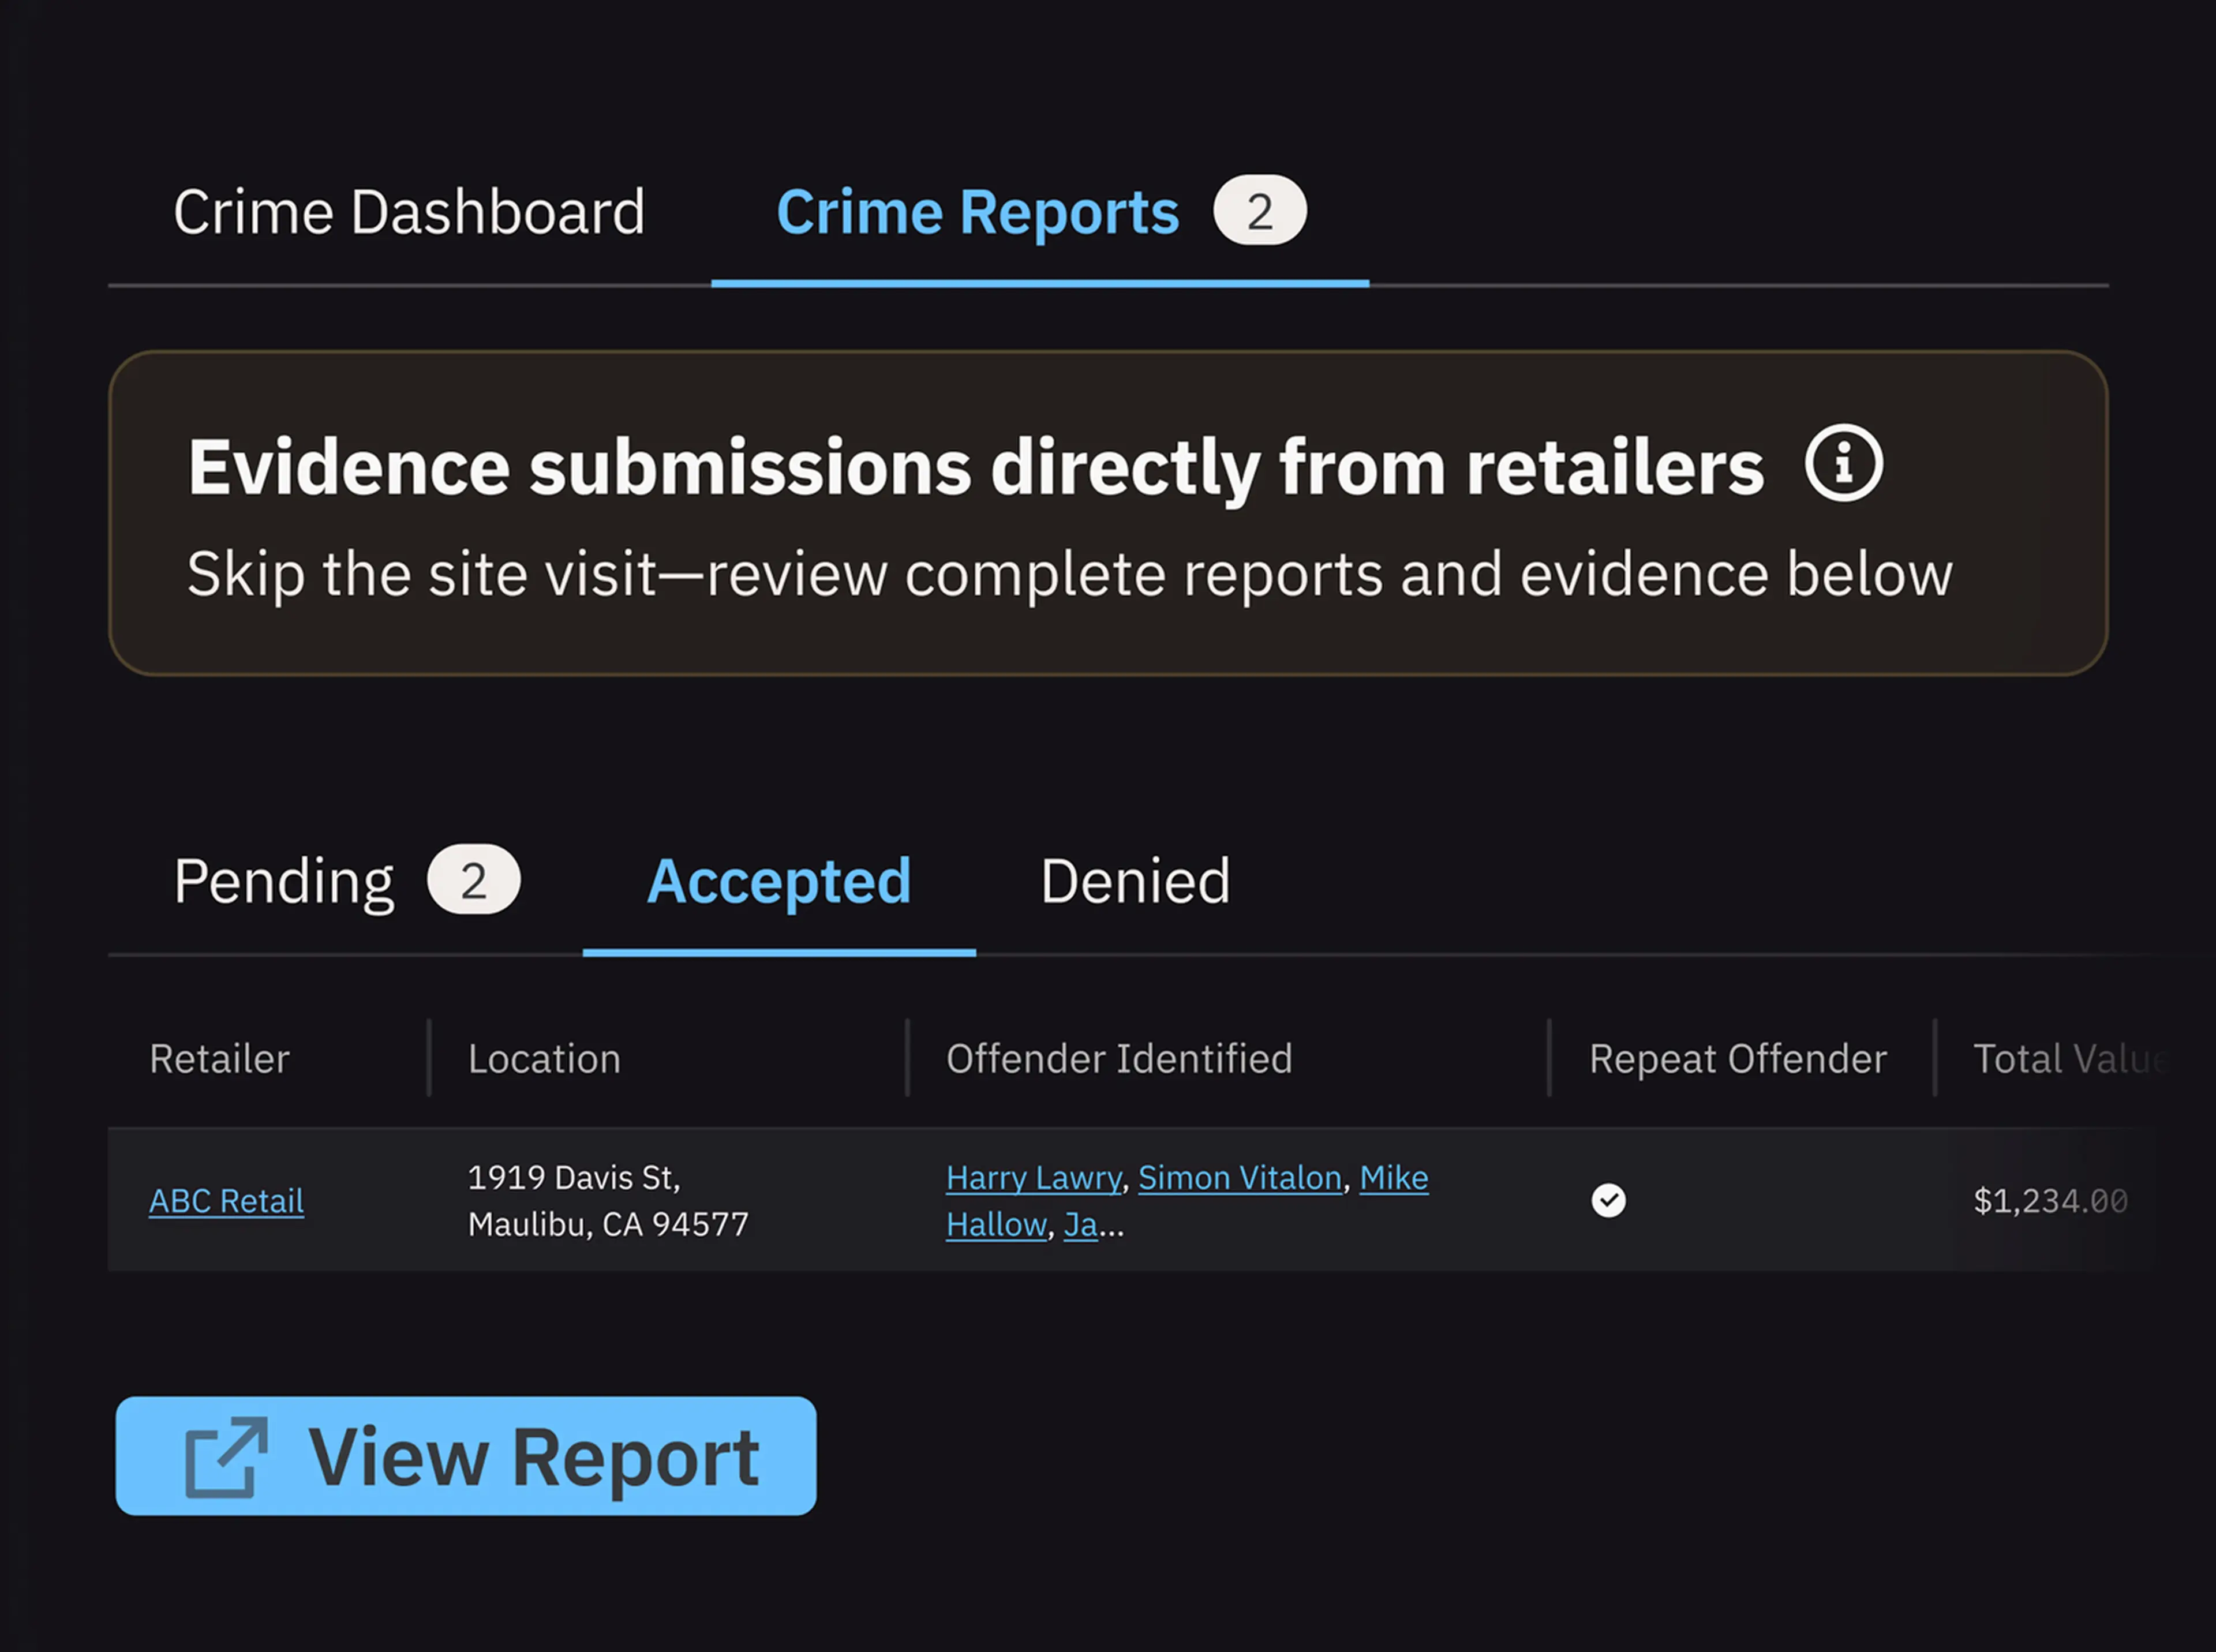The height and width of the screenshot is (1652, 2216).
Task: Click the count badge next to Pending
Action: coord(473,881)
